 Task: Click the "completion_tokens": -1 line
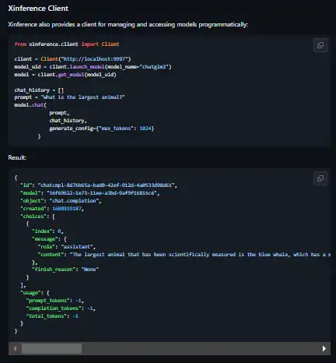pos(61,308)
